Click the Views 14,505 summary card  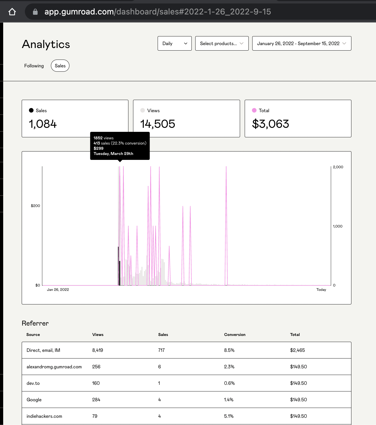187,119
